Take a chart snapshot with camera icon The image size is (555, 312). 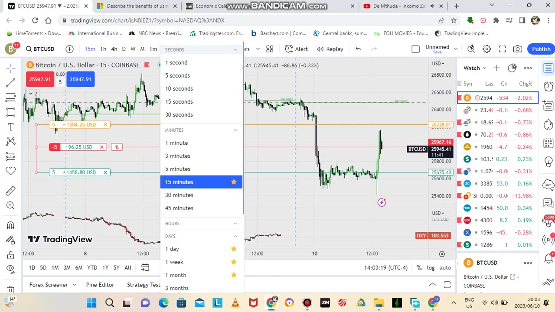click(518, 49)
